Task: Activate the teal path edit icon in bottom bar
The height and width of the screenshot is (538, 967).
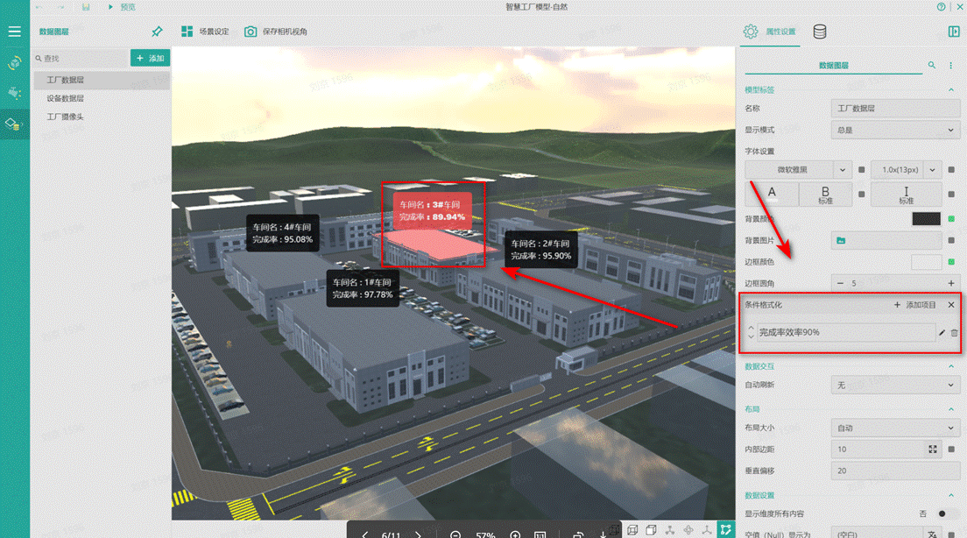Action: pyautogui.click(x=725, y=529)
